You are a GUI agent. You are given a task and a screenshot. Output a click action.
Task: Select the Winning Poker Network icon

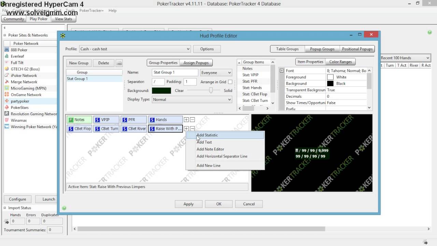[x=7, y=127]
